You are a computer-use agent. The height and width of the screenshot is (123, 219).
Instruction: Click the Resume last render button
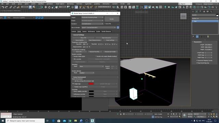pyautogui.click(x=110, y=52)
